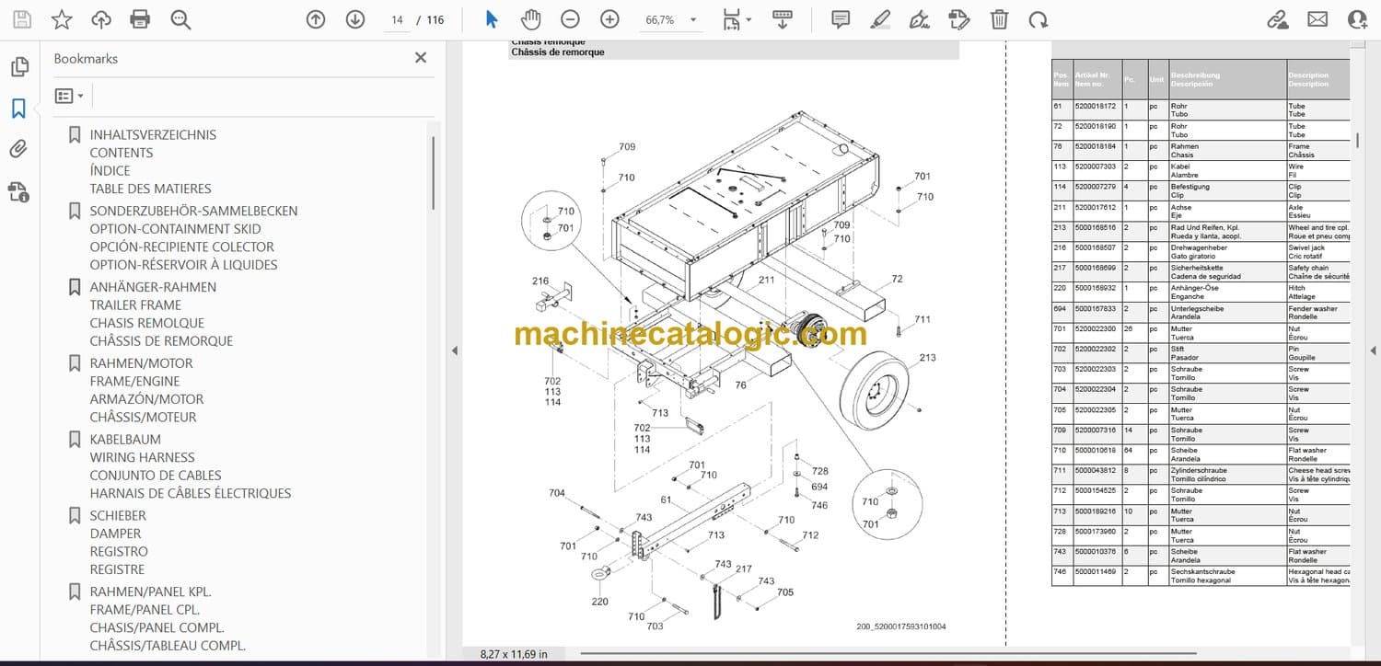1381x666 pixels.
Task: Click the Zylinderschraube table entry
Action: 1198,470
